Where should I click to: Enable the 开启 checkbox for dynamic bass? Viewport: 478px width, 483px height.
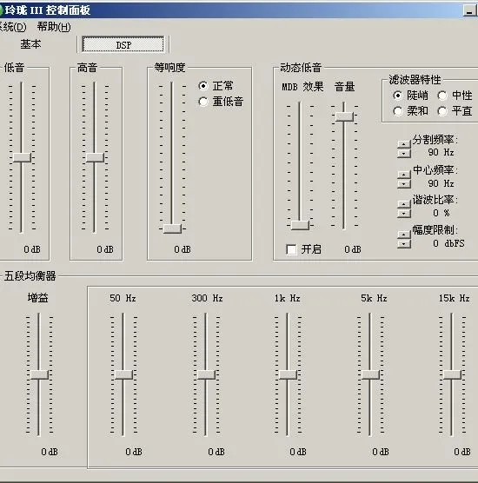[x=291, y=249]
